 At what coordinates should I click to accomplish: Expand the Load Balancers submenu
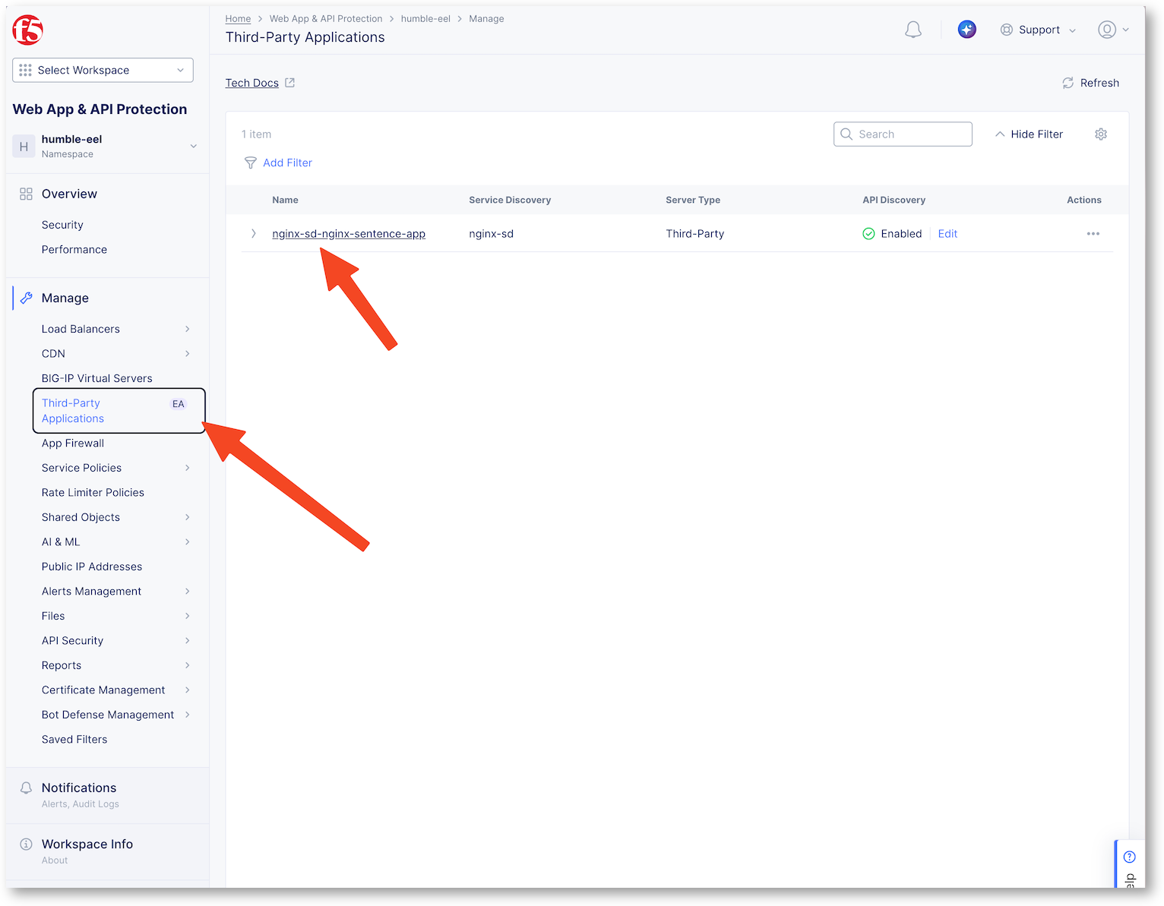point(187,329)
